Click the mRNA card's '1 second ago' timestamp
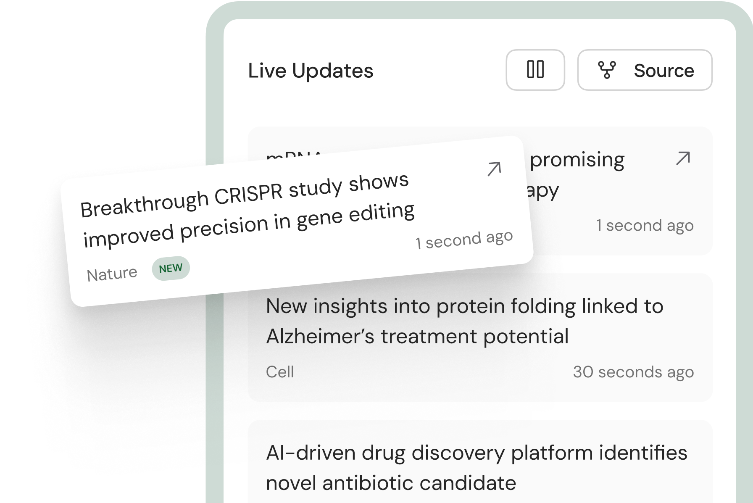The image size is (753, 503). 645,226
